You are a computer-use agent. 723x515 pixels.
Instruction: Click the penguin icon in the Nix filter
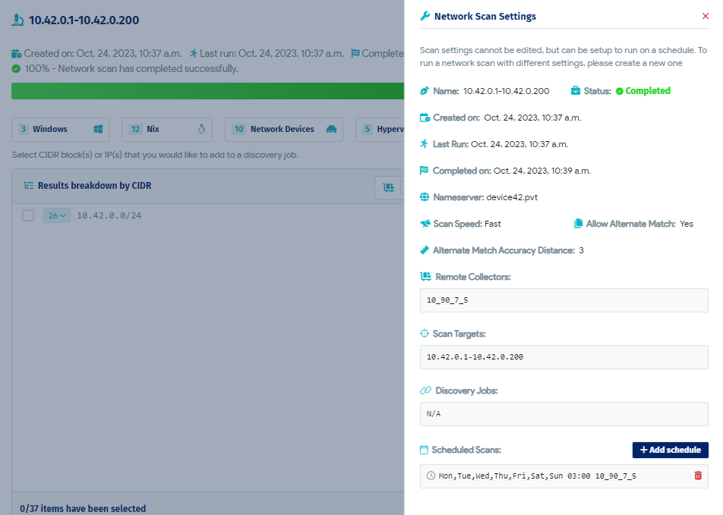click(201, 129)
